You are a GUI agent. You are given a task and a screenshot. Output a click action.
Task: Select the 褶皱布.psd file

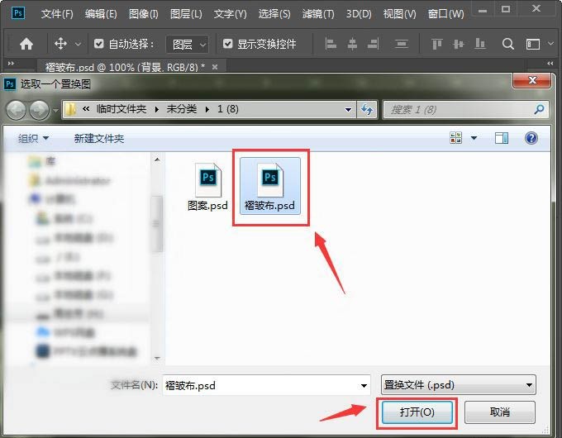[270, 186]
